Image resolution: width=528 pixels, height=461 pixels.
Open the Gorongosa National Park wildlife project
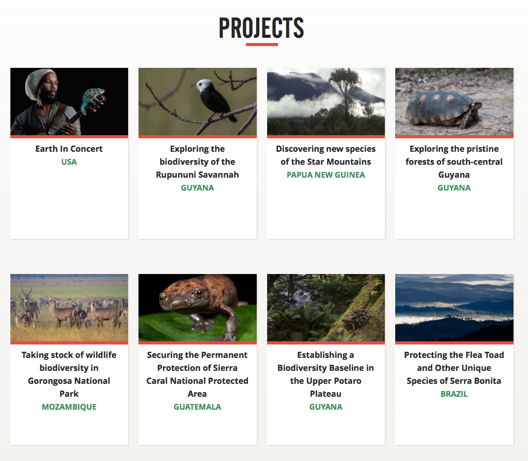pyautogui.click(x=69, y=374)
